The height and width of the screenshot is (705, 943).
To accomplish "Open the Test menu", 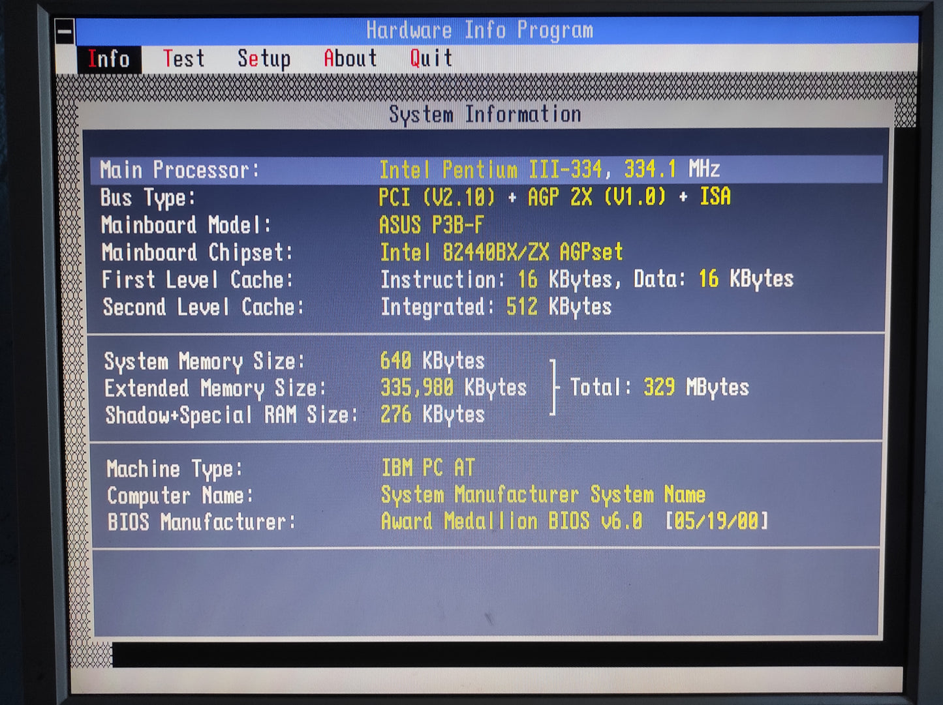I will (x=184, y=59).
